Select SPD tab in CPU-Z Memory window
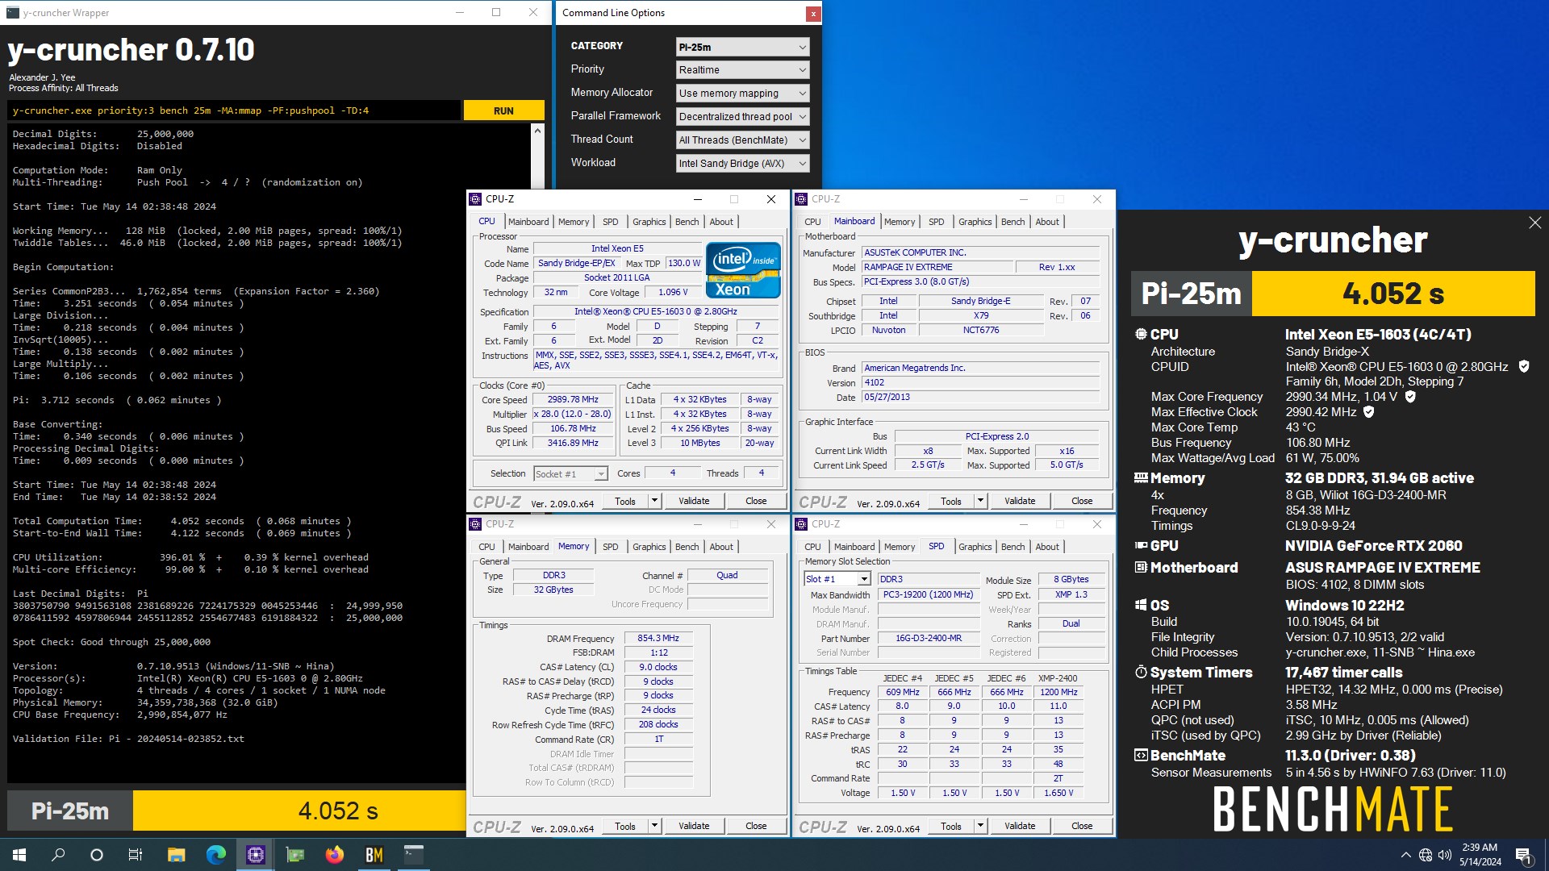Image resolution: width=1549 pixels, height=871 pixels. point(610,547)
